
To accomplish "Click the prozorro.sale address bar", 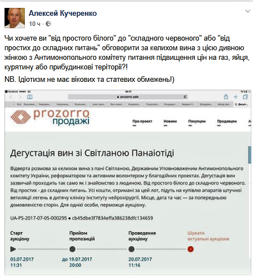I will (x=128, y=97).
